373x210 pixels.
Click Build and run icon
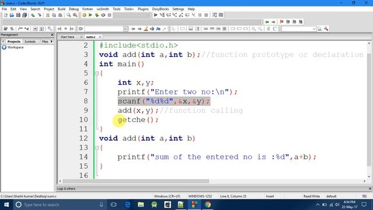pos(97,15)
